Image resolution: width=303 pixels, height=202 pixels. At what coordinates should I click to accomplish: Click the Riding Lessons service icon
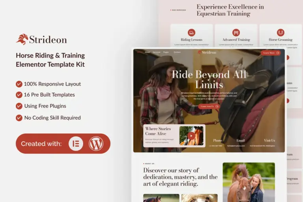click(191, 32)
